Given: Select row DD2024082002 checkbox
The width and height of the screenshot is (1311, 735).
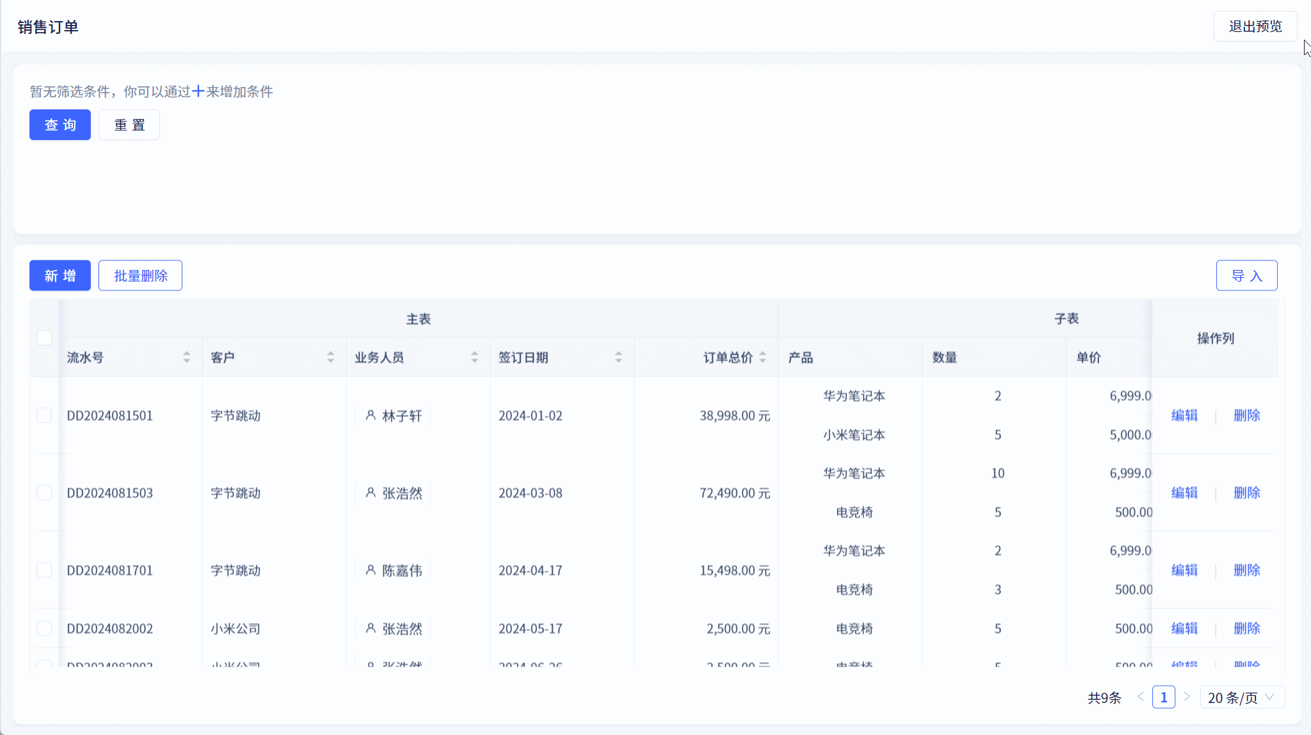Looking at the screenshot, I should click(44, 628).
